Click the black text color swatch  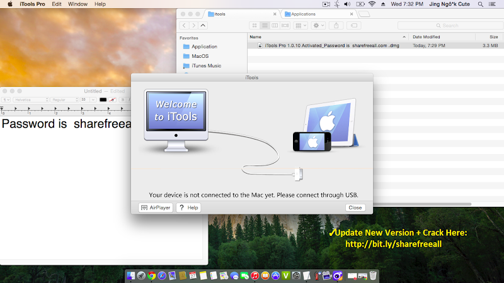[103, 100]
